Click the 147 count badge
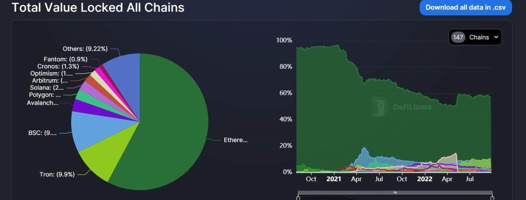Image resolution: width=526 pixels, height=200 pixels. [458, 37]
